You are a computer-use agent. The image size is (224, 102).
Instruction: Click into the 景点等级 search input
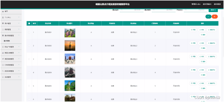(164, 10)
